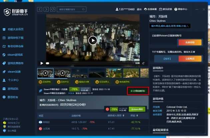Click the video progress bar
The height and width of the screenshot is (138, 210).
click(90, 63)
